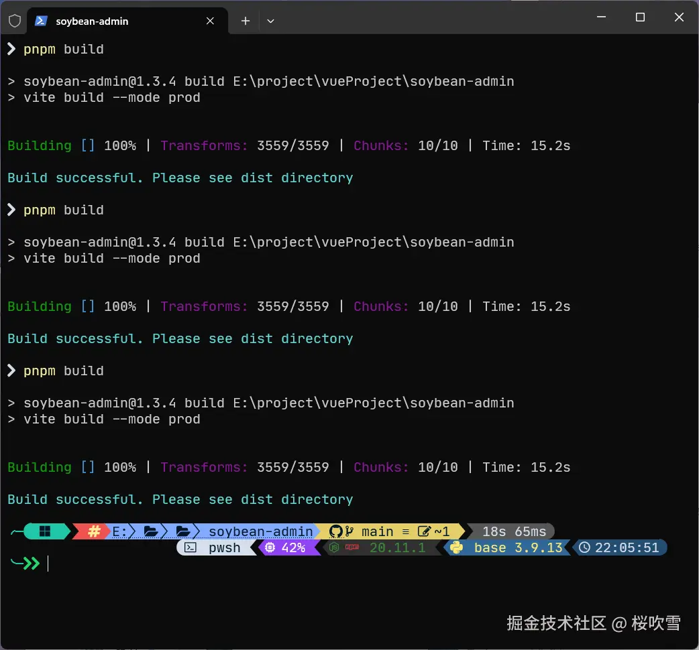Viewport: 699px width, 650px height.
Task: Click the third pnpm build command
Action: pos(63,371)
